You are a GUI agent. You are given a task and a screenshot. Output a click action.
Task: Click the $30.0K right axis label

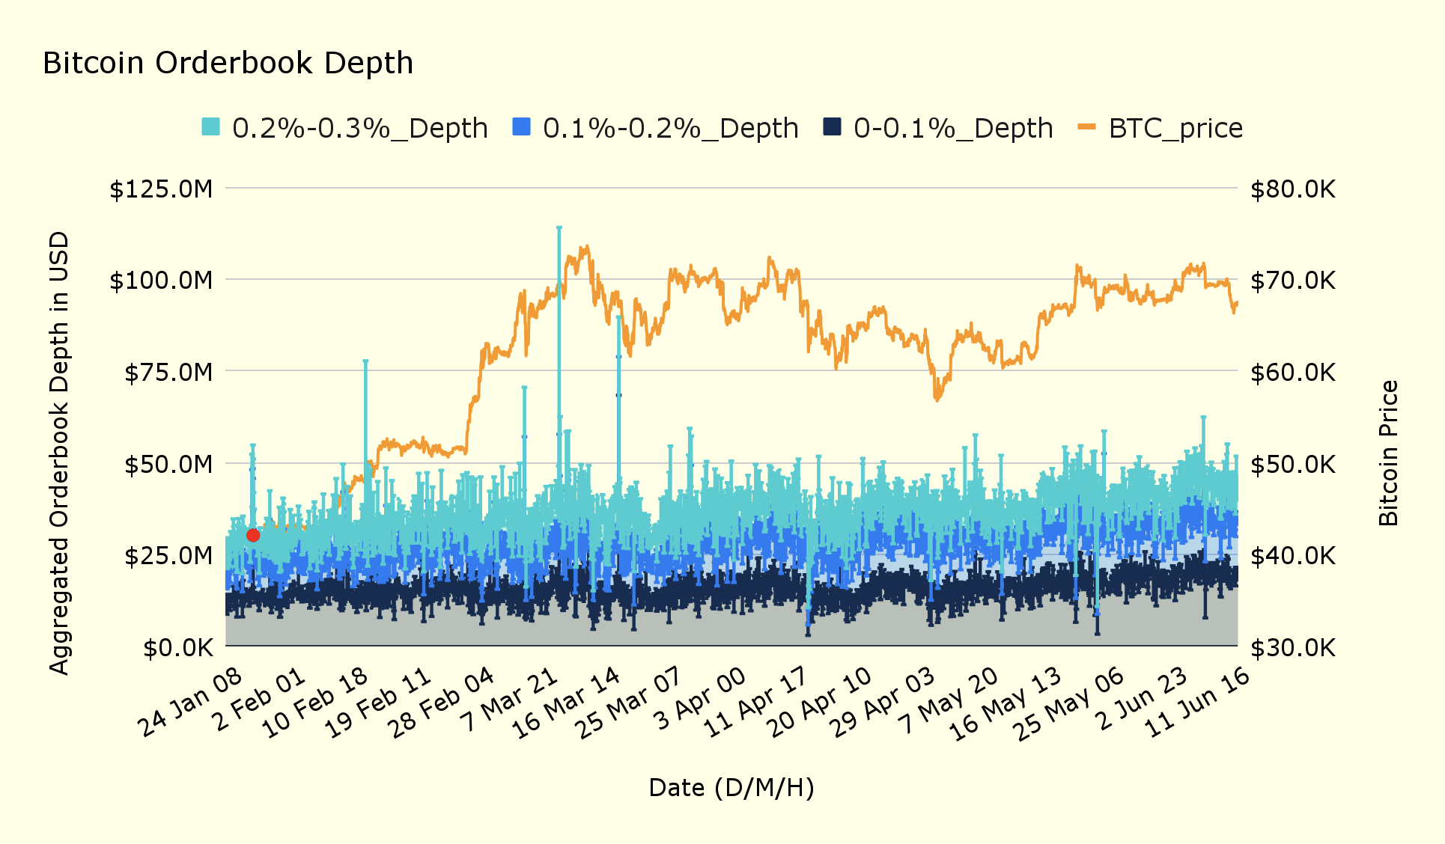click(x=1293, y=647)
